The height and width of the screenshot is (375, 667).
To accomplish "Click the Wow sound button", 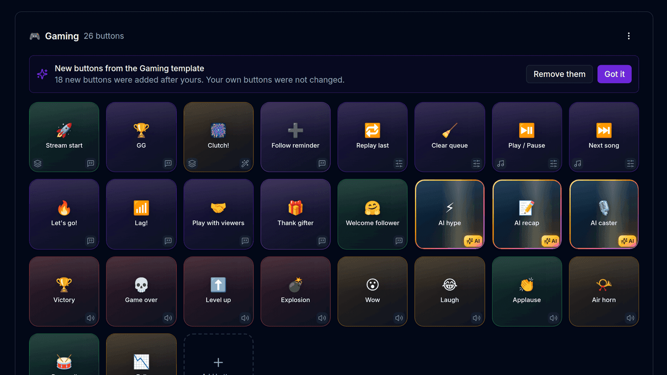I will coord(372,291).
